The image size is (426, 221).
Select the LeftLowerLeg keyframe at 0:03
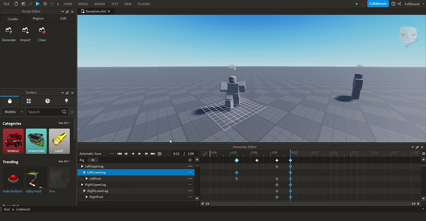pos(237,173)
